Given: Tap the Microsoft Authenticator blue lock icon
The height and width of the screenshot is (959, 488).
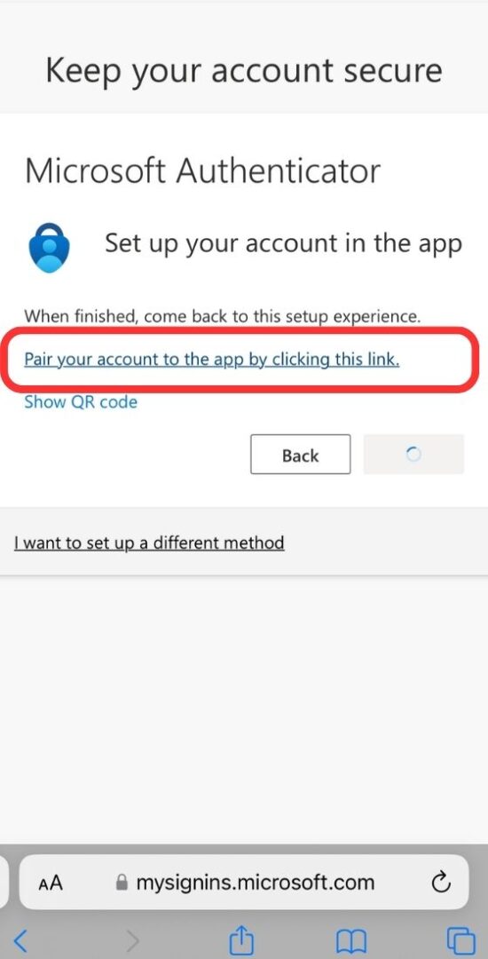Looking at the screenshot, I should pos(49,247).
